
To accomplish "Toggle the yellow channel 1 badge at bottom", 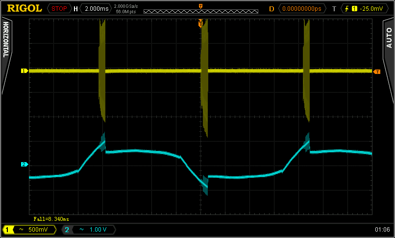I will (8, 229).
